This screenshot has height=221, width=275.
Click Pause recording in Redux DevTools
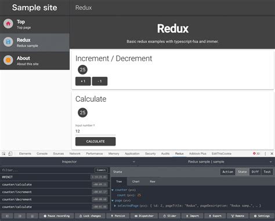(57, 216)
